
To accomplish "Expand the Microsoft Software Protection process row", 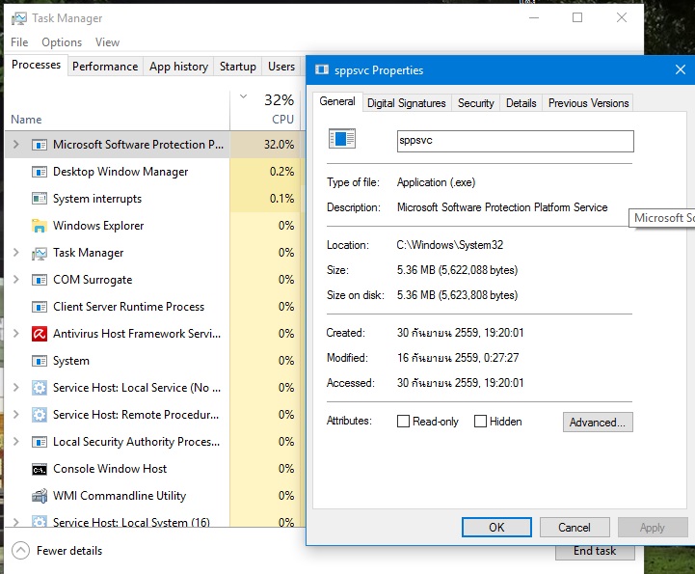I will click(x=16, y=145).
